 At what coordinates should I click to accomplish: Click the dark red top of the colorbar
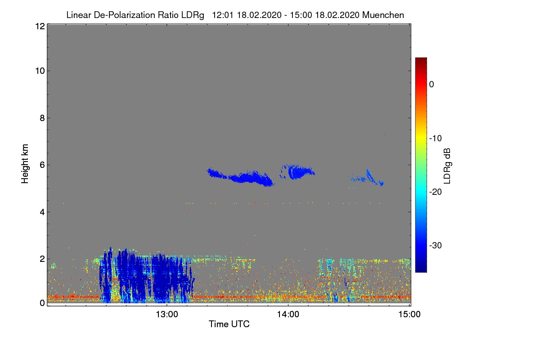[x=421, y=61]
